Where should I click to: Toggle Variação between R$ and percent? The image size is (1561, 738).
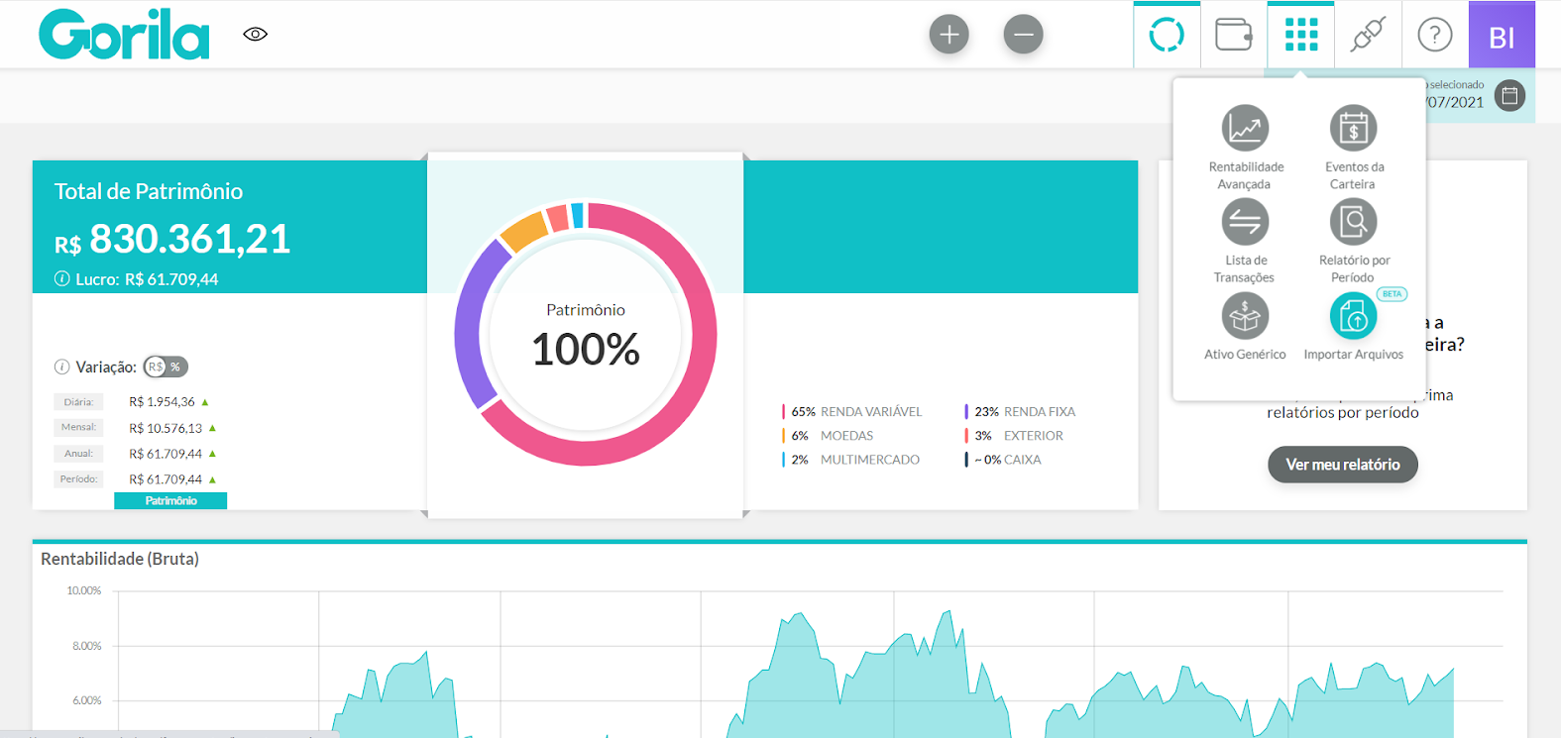coord(166,367)
